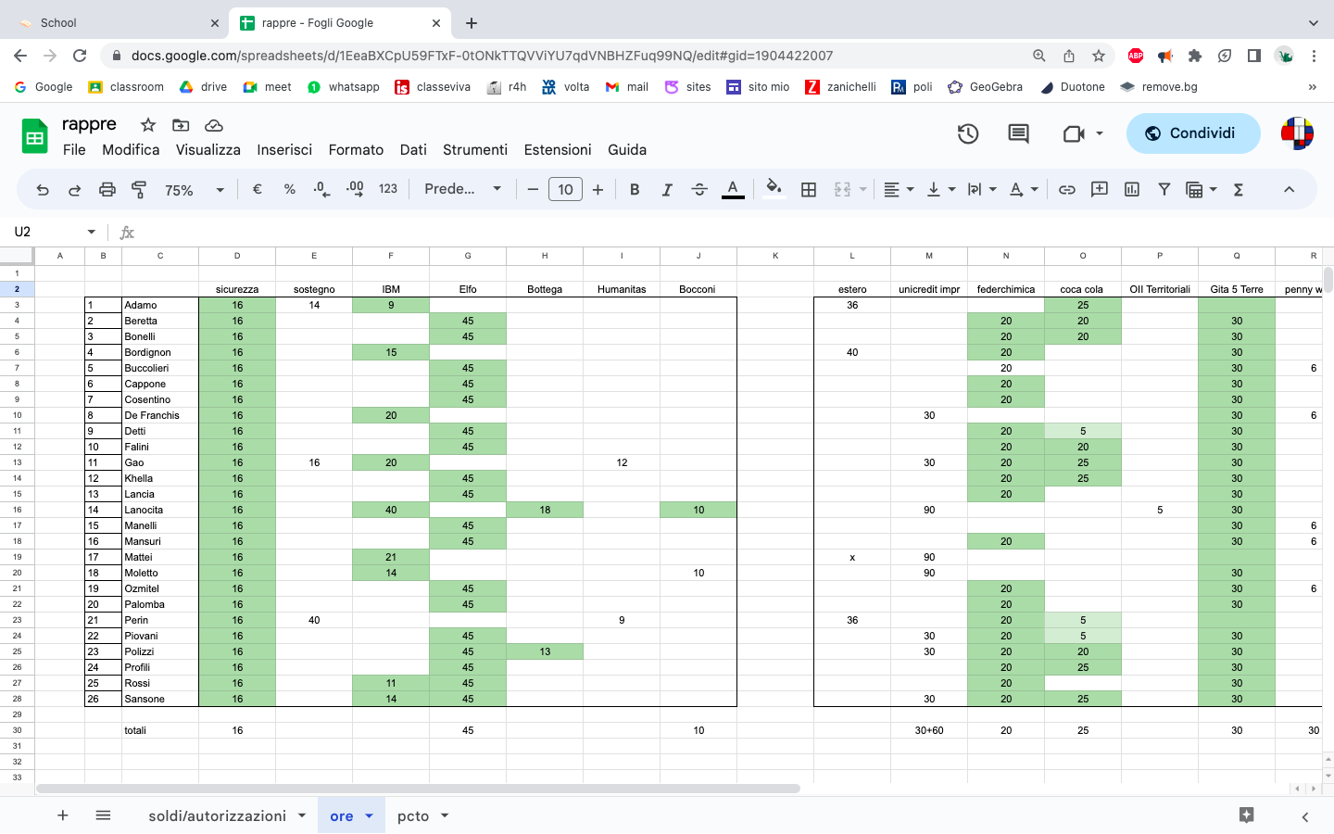Click the horizontal scrollbar of the sheet
This screenshot has height=834, width=1334.
click(418, 789)
